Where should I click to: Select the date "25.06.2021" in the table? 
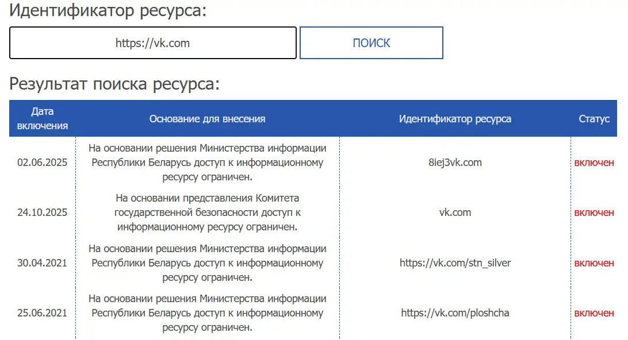tap(42, 313)
